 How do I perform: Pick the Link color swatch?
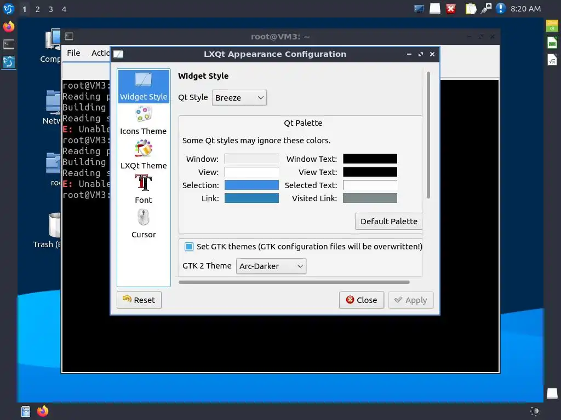click(251, 198)
